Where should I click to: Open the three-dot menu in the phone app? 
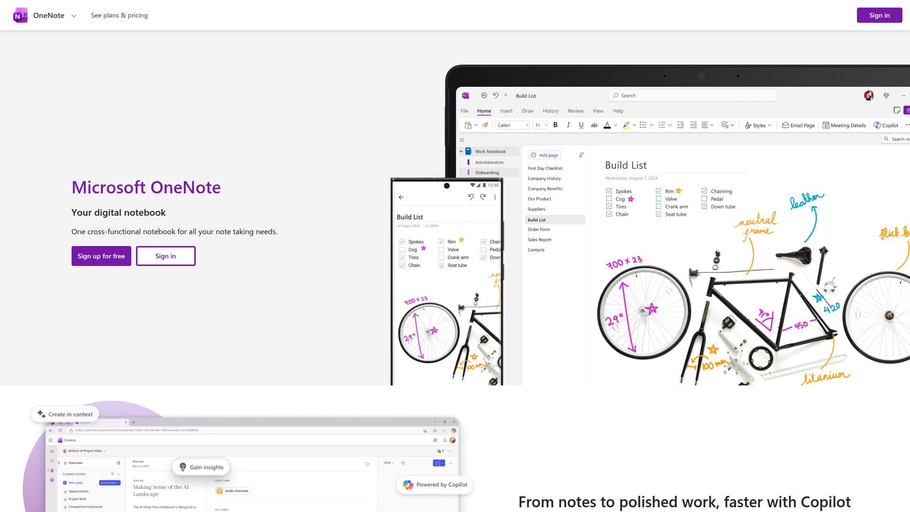(495, 197)
